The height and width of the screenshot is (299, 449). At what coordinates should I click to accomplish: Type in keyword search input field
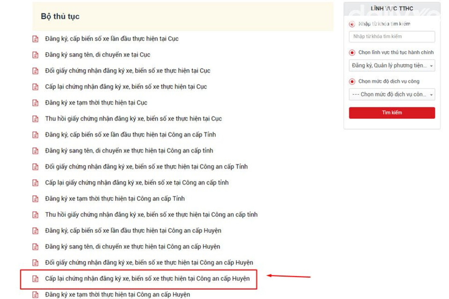pyautogui.click(x=391, y=36)
